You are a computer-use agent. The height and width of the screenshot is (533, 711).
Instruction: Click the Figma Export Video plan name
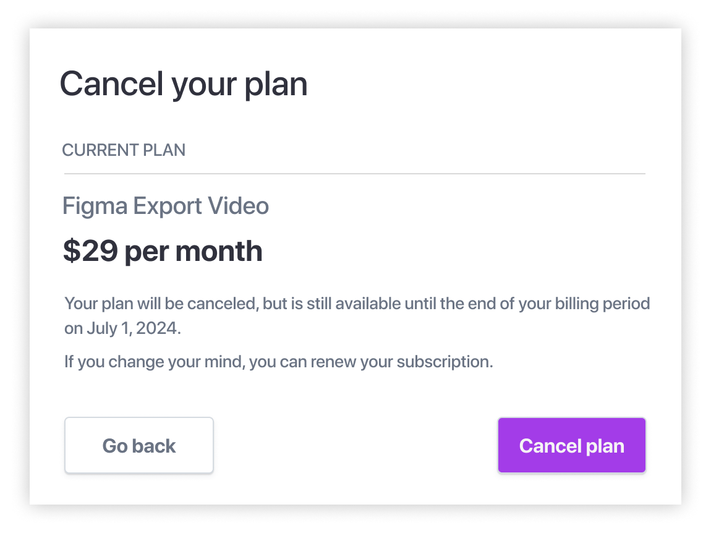pyautogui.click(x=166, y=206)
